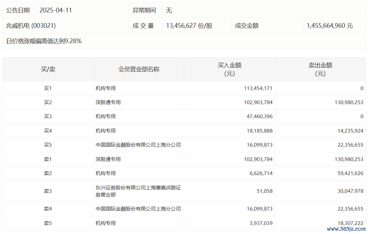Select the 卖2 row label

[48, 173]
